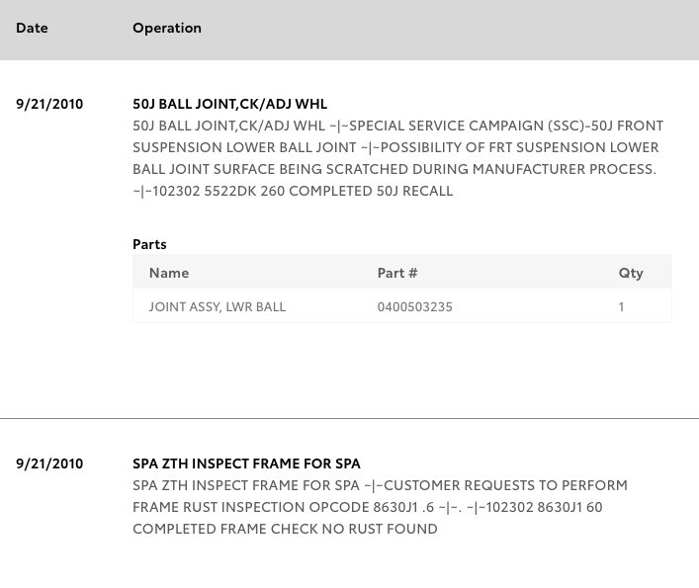The height and width of the screenshot is (588, 699).
Task: Click the Parts section heading
Action: coord(149,244)
